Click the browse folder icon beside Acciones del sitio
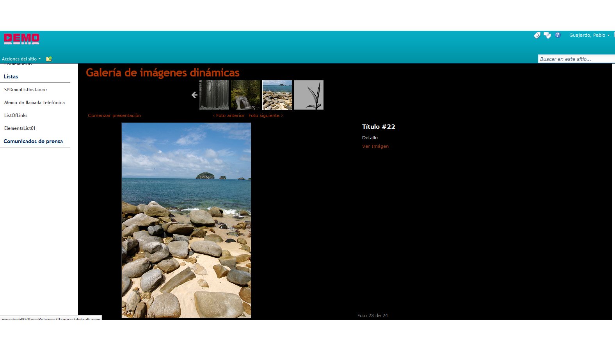Viewport: 615px width, 351px height. pyautogui.click(x=49, y=59)
